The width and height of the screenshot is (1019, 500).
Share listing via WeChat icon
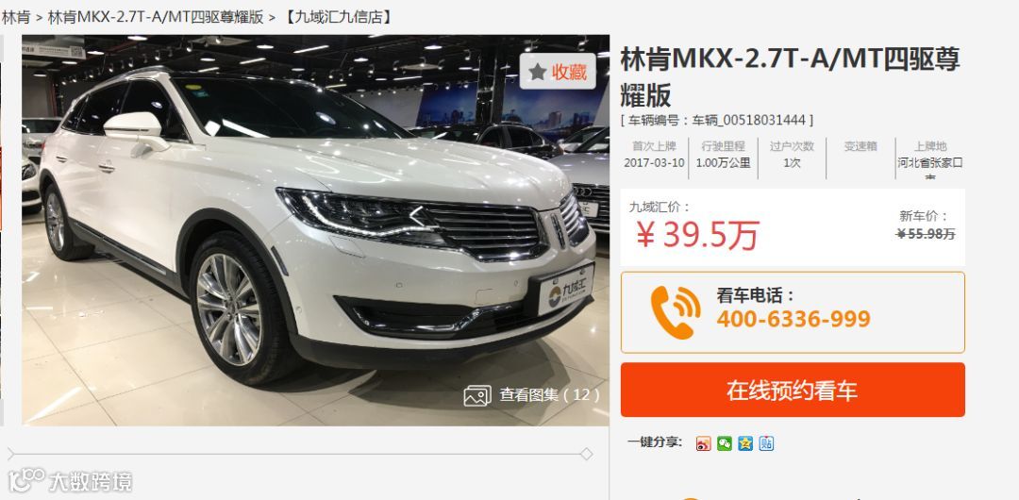pyautogui.click(x=725, y=443)
